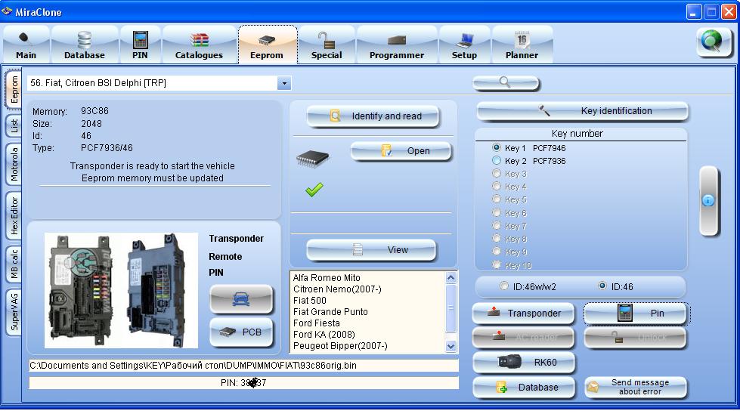The width and height of the screenshot is (740, 414).
Task: Click the MiraClone title bar app icon
Action: 7,11
